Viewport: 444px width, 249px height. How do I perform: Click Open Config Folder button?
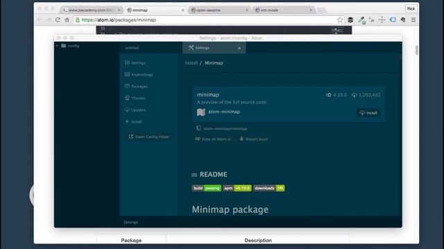pos(149,137)
